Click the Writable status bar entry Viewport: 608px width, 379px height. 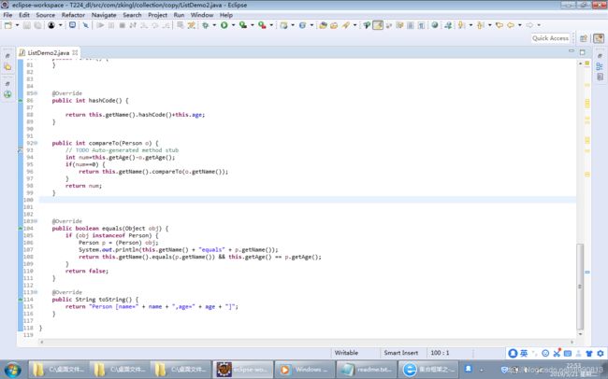346,353
